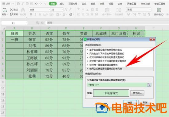This screenshot has height=117, width=169.
Task: Select rule: top or bottom ranked values
Action: (120, 57)
